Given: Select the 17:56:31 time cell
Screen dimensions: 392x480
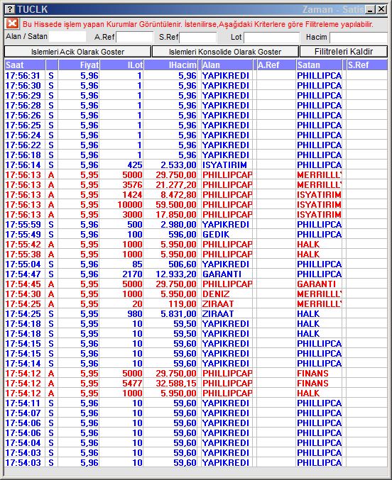Looking at the screenshot, I should pyautogui.click(x=23, y=76).
